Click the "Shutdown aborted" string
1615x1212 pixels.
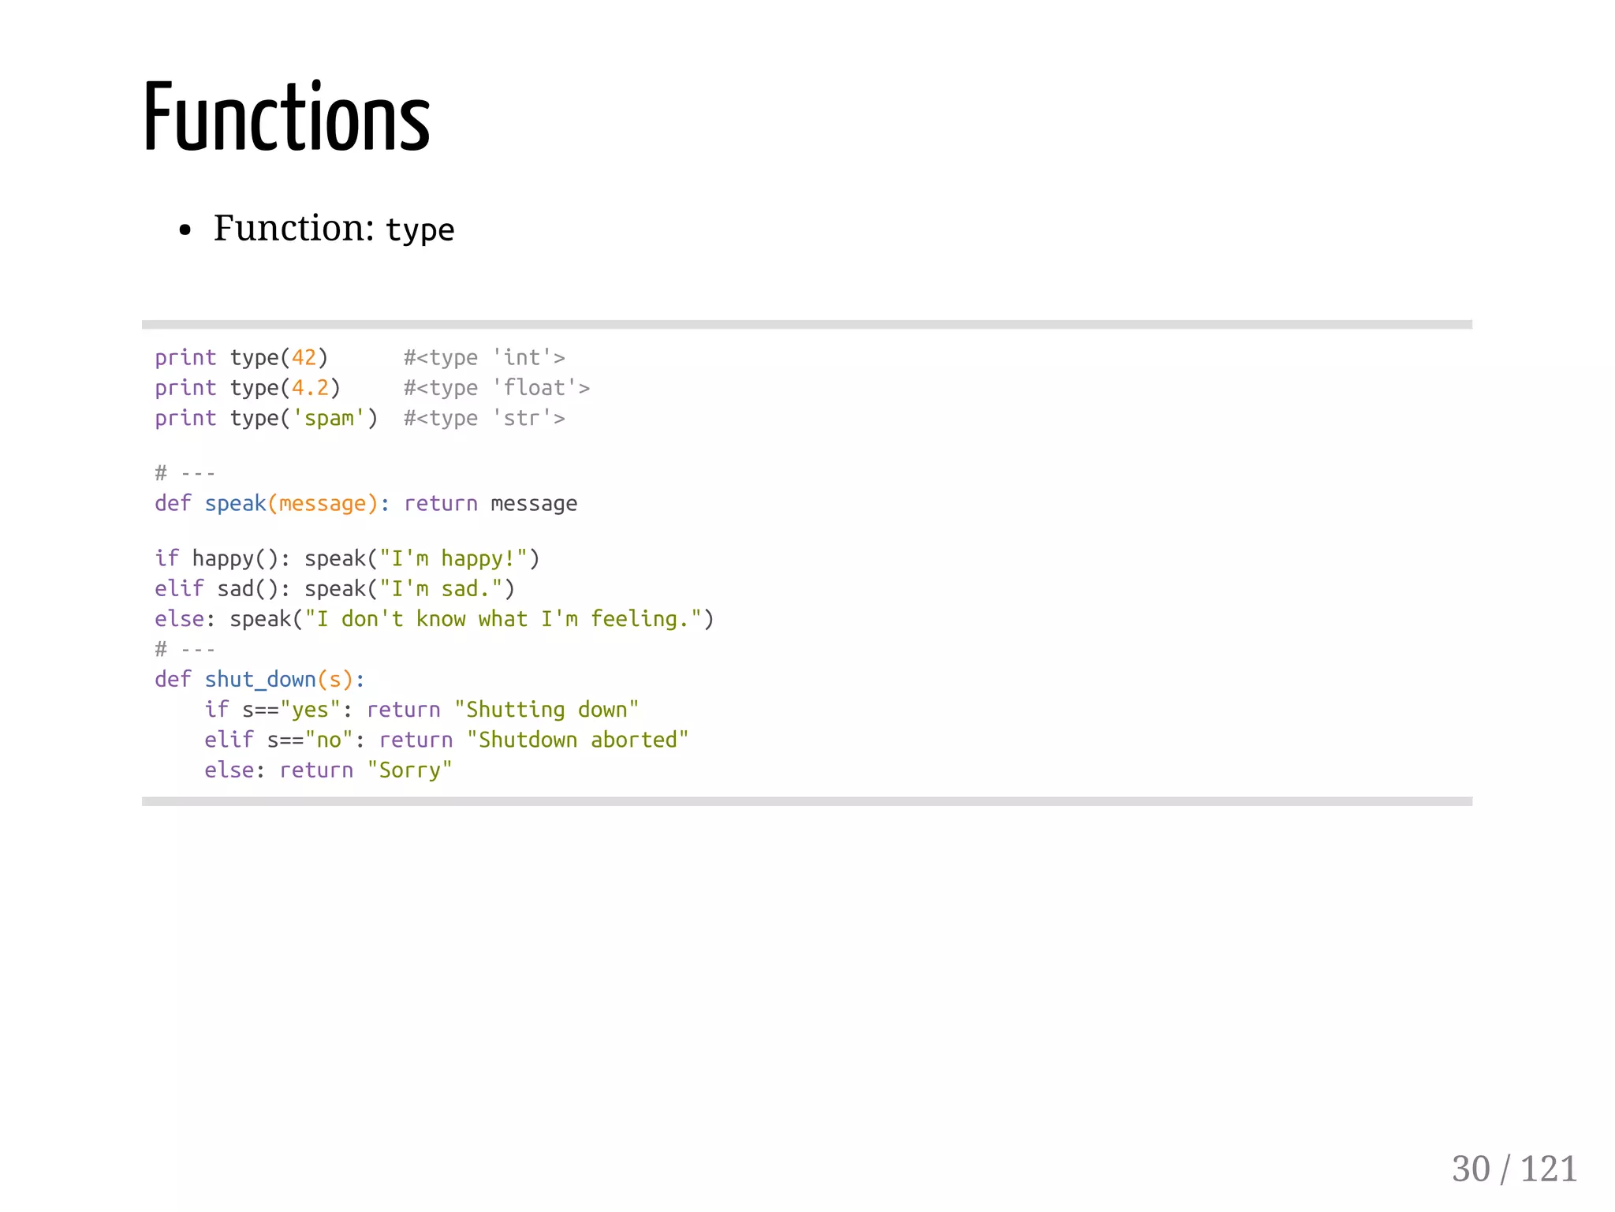click(x=577, y=740)
